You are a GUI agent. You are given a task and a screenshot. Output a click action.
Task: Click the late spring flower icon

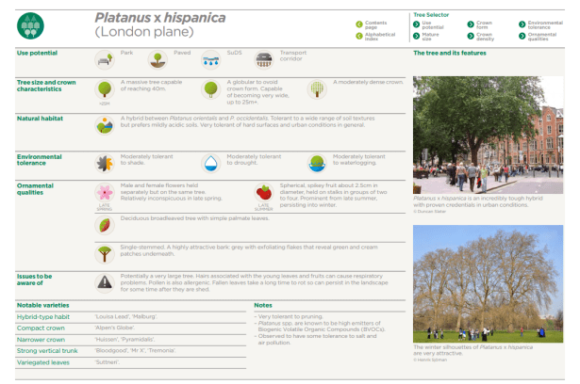106,193
